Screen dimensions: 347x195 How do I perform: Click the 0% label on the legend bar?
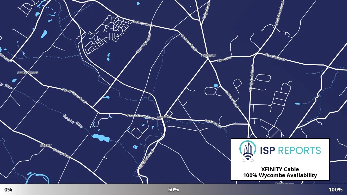tap(8, 190)
